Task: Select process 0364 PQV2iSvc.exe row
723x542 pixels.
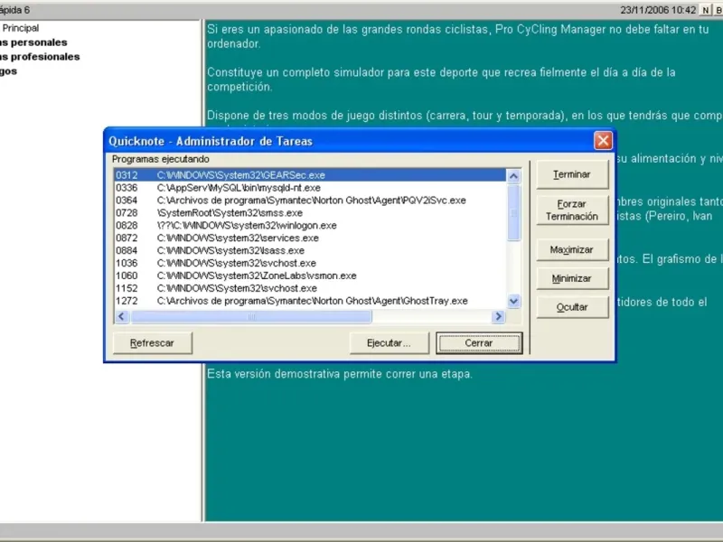Action: pos(310,200)
